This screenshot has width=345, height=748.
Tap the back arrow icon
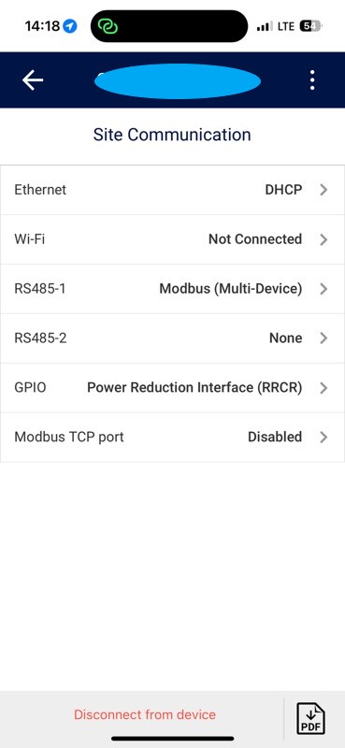pos(33,80)
